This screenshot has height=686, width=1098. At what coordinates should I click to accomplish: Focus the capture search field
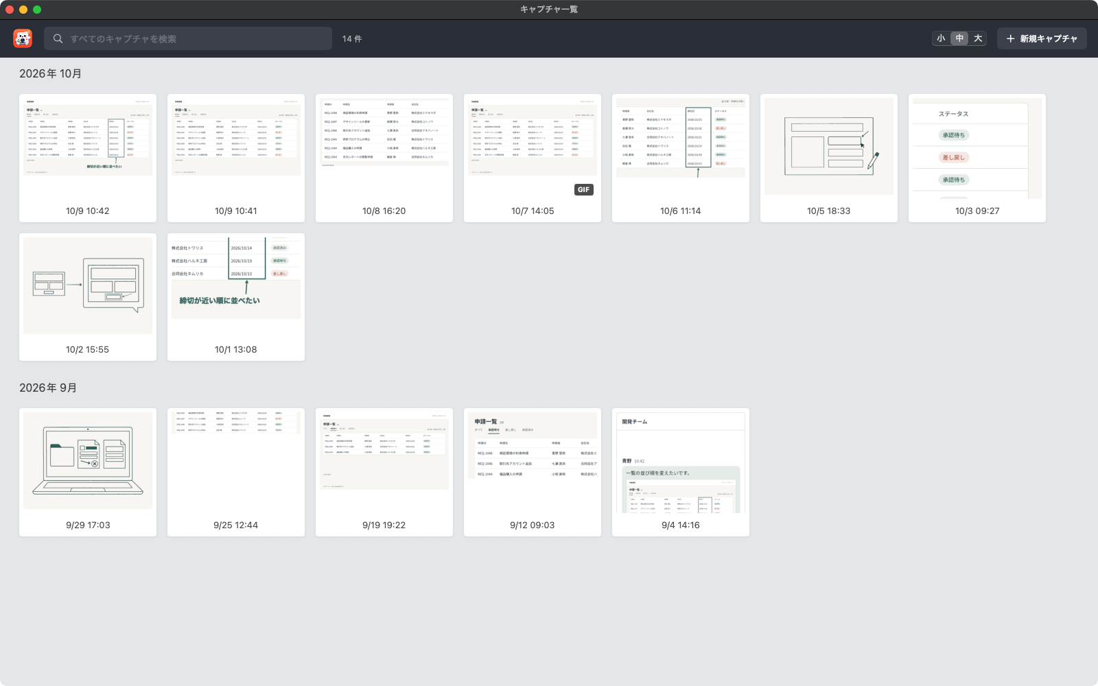(x=188, y=38)
